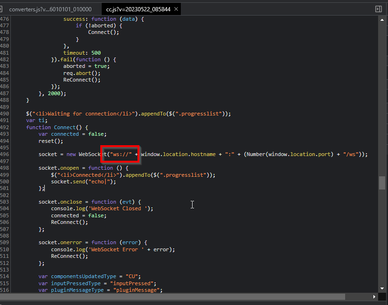The image size is (388, 305).
Task: Click line number 514 in the gutter
Action: pos(4,276)
